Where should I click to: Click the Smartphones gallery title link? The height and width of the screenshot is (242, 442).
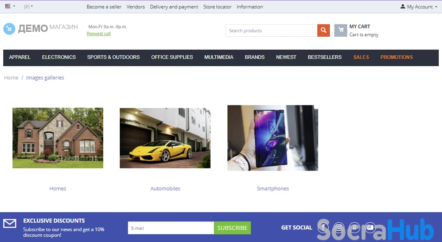[273, 188]
